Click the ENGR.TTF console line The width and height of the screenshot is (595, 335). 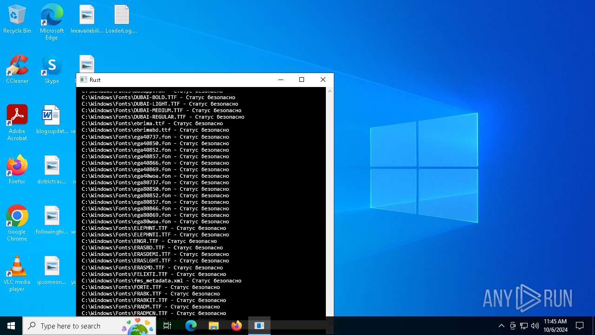(149, 241)
